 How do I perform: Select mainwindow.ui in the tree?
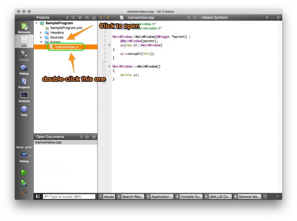click(65, 47)
